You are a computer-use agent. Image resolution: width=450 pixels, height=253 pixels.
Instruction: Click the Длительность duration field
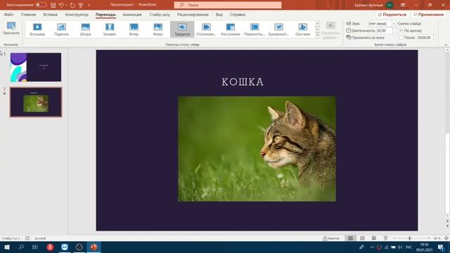point(384,30)
